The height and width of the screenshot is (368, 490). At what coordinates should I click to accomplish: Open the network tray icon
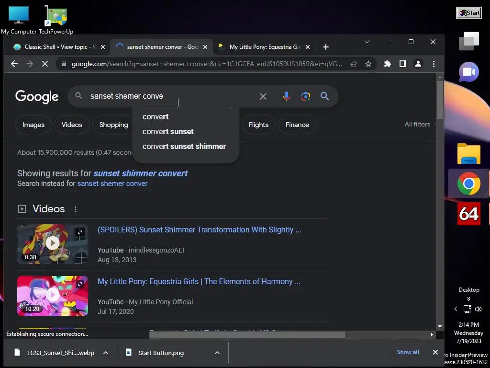pyautogui.click(x=467, y=309)
